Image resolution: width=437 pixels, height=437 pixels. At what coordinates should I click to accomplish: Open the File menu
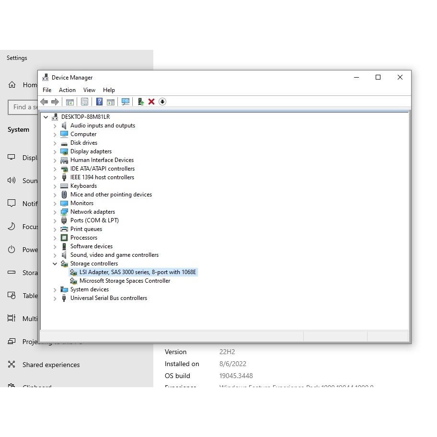[47, 90]
